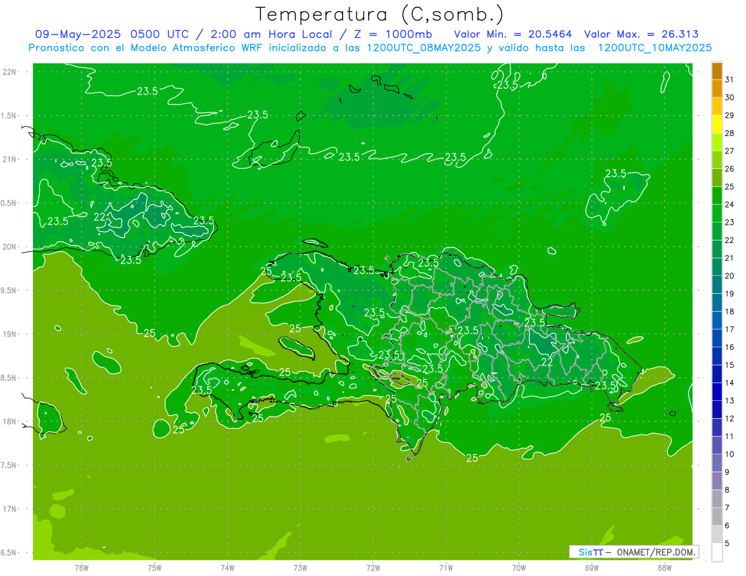Pick the yellow swatch between 28 and 29

coord(717,125)
